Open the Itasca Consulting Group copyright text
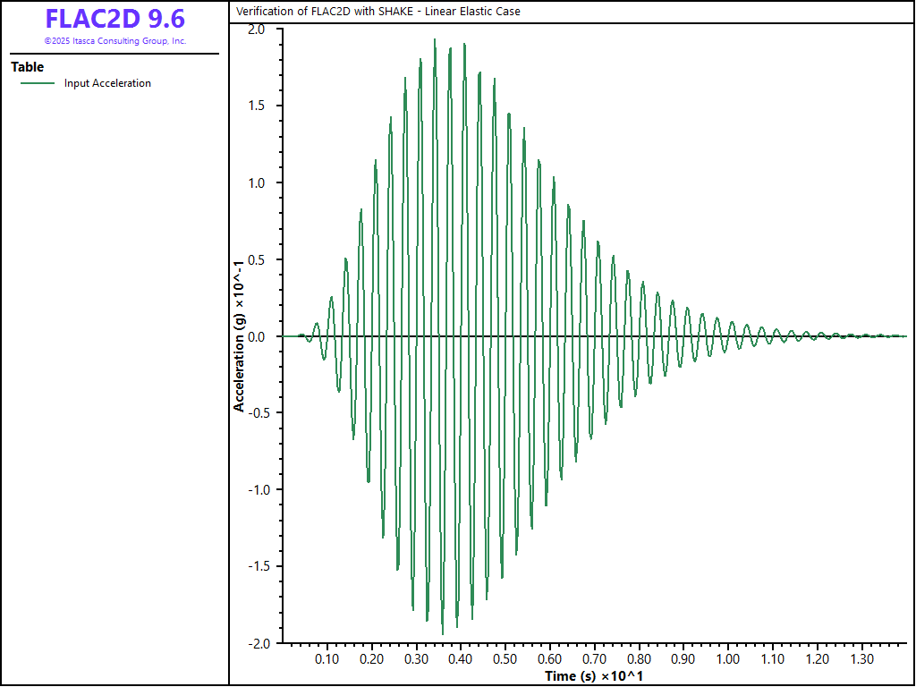916x687 pixels. tap(114, 41)
